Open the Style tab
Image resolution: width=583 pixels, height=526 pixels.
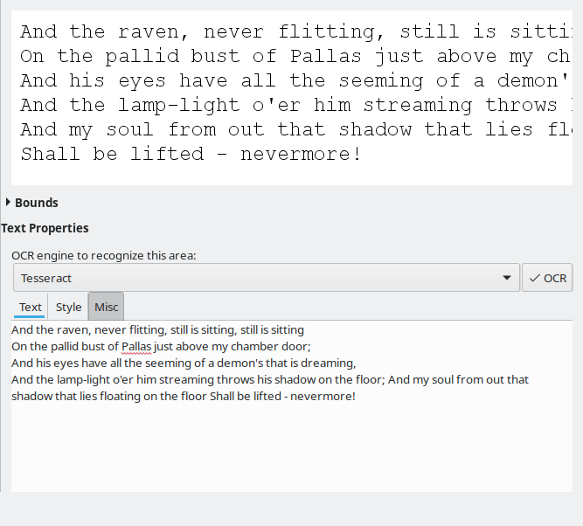68,307
